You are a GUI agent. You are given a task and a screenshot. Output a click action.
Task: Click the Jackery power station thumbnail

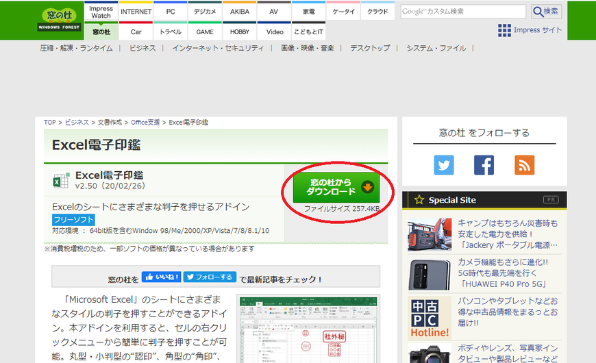pyautogui.click(x=430, y=234)
